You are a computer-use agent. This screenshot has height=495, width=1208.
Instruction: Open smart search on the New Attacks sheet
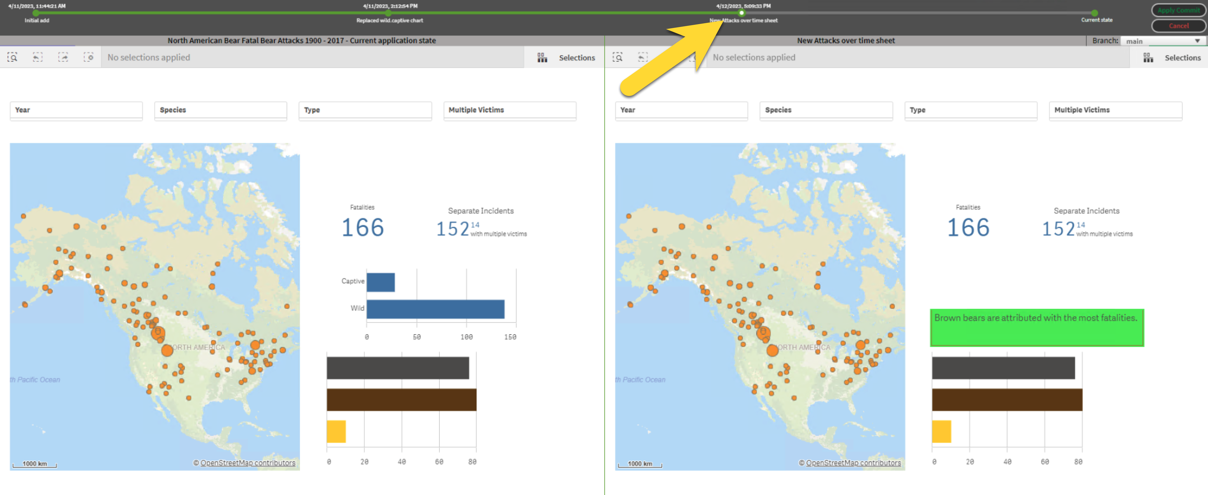[x=618, y=57]
